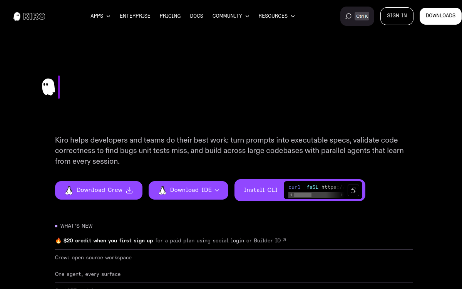The height and width of the screenshot is (289, 462).
Task: Expand the Community menu
Action: [231, 16]
